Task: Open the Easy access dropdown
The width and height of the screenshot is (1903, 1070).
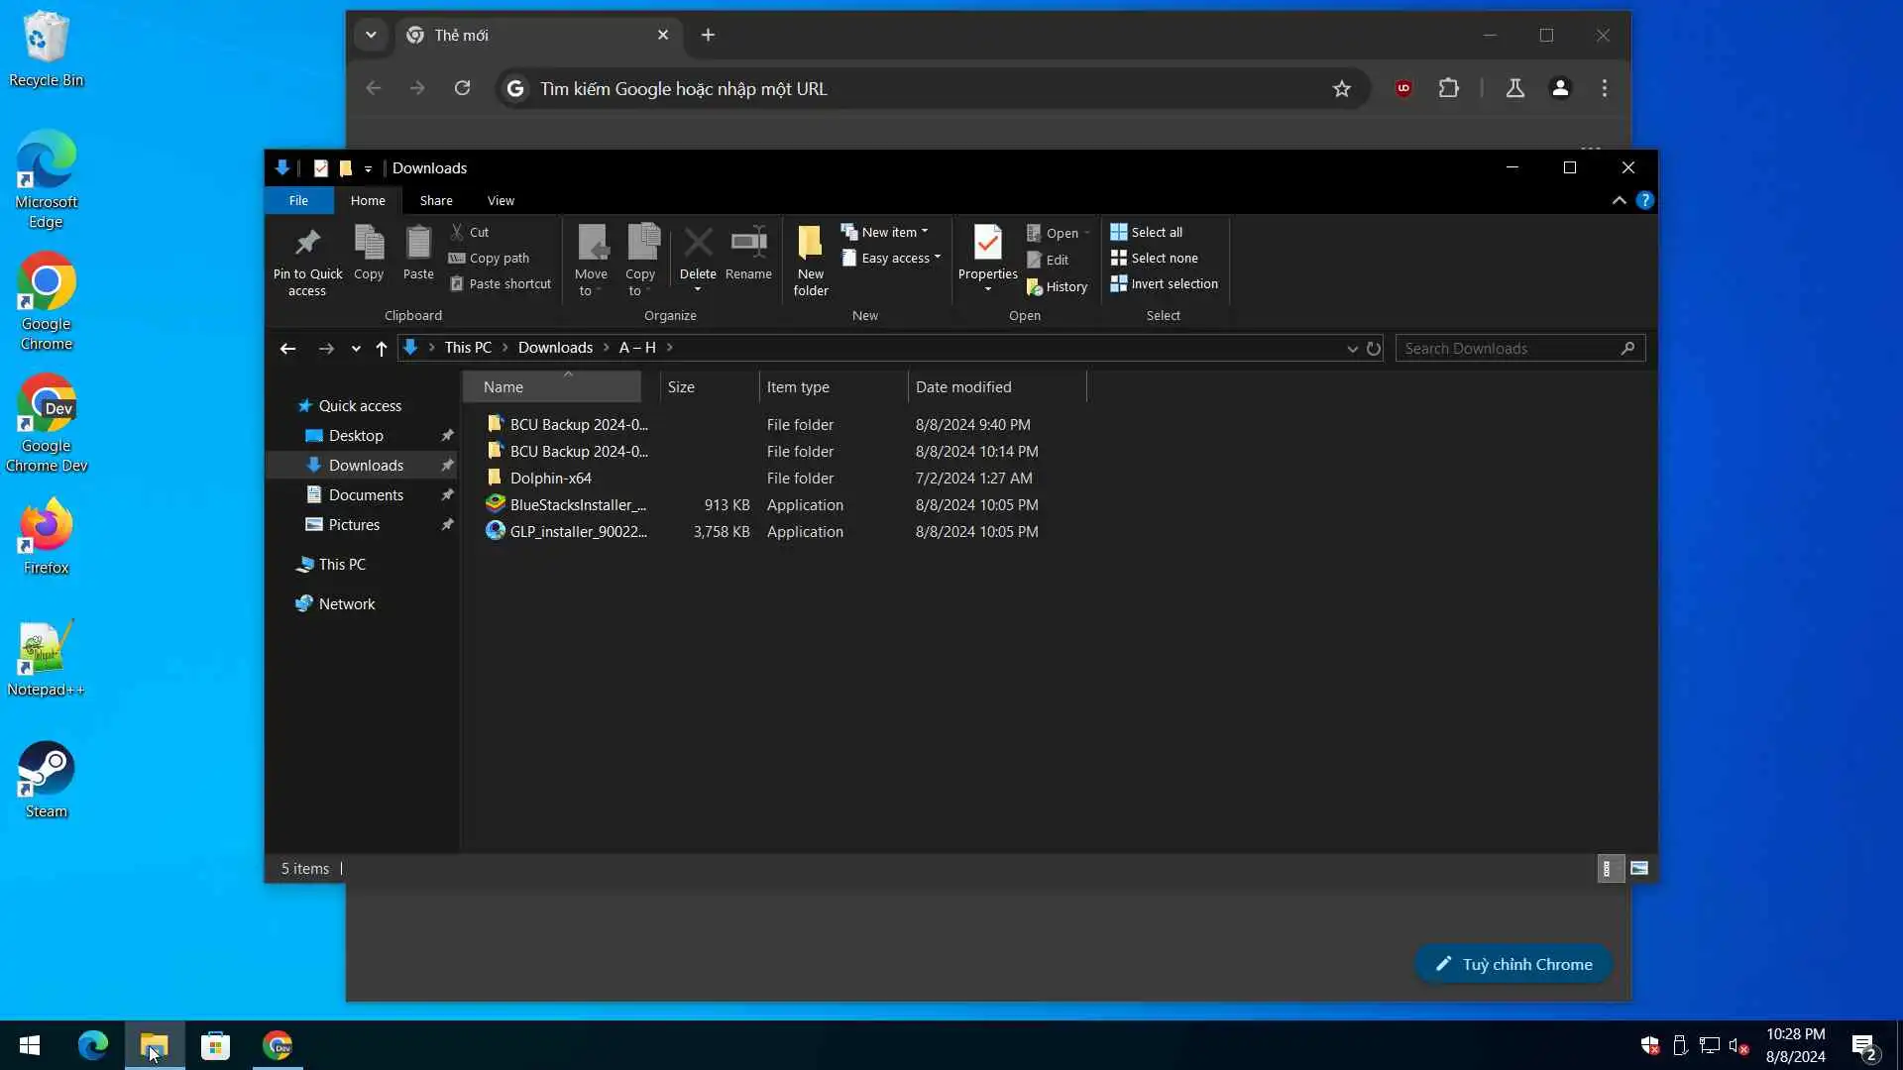Action: tap(892, 259)
